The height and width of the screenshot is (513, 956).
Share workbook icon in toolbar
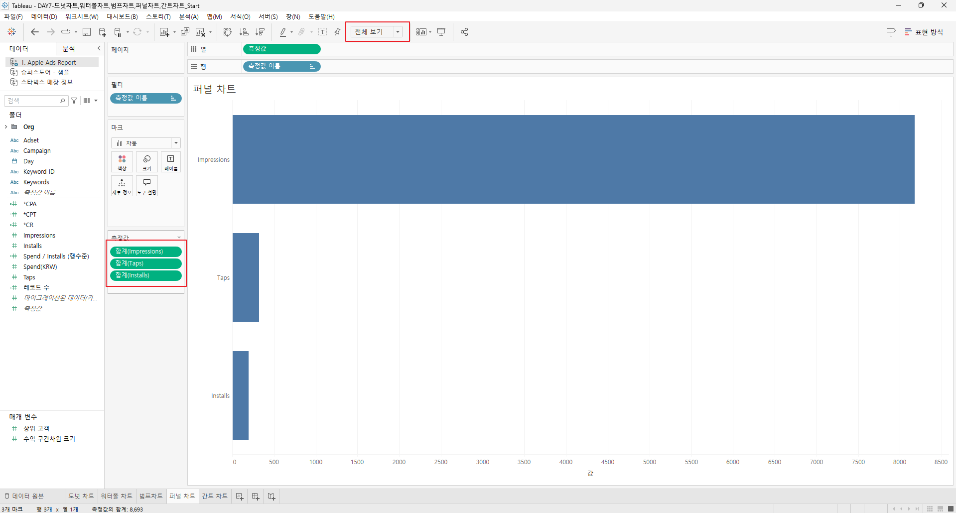tap(464, 32)
